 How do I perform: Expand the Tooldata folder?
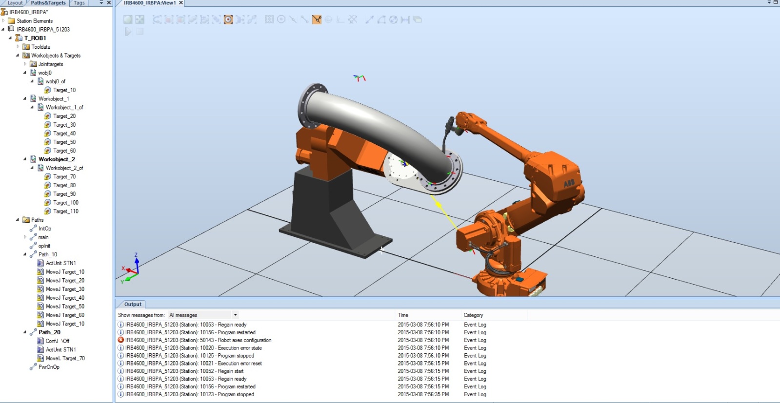point(18,47)
